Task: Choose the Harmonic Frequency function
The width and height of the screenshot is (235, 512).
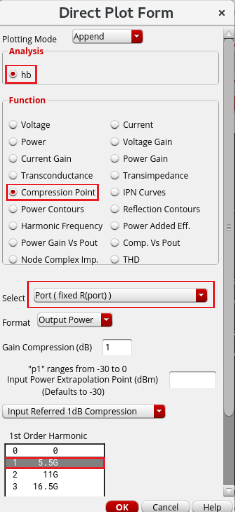Action: (13, 226)
